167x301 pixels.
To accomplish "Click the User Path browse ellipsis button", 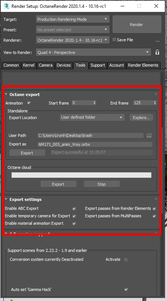I will 149,136.
